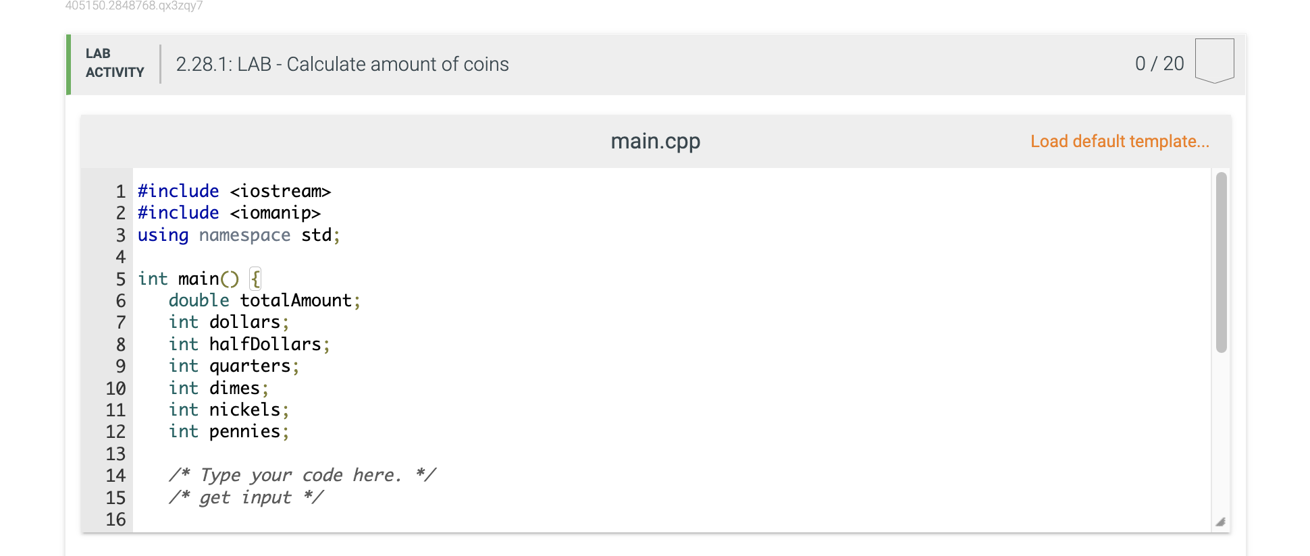
Task: Click the 'int pennies;' declaration on line 12
Action: [228, 431]
